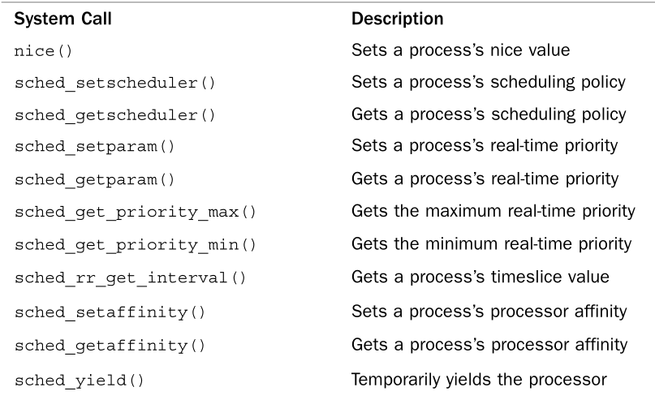
Task: Click the sched_setparam() system call
Action: pos(94,147)
